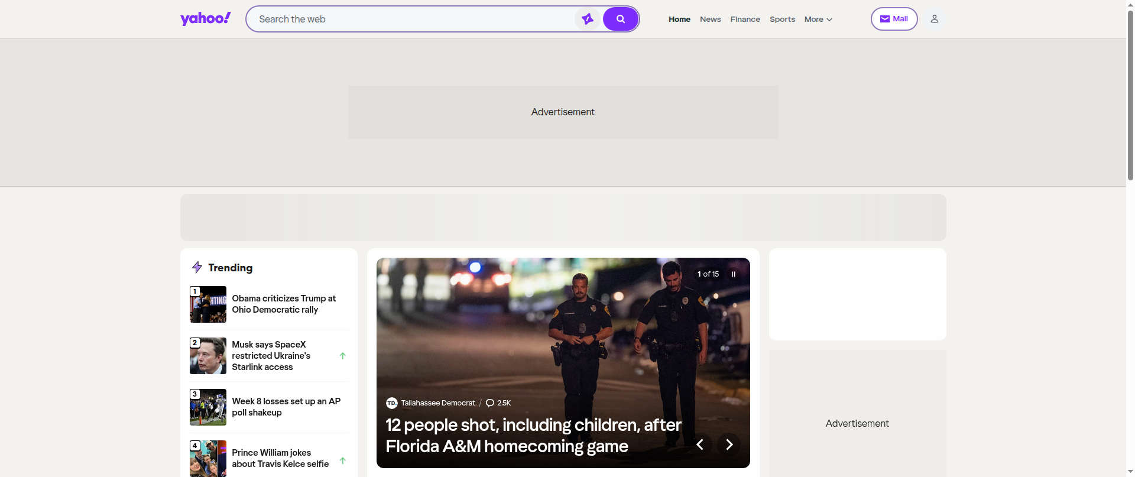
Task: Pause the headline carousel
Action: coord(734,274)
